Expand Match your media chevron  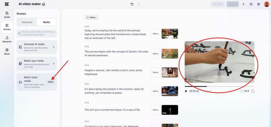pyautogui.click(x=54, y=64)
